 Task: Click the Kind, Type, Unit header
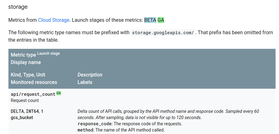pos(28,75)
